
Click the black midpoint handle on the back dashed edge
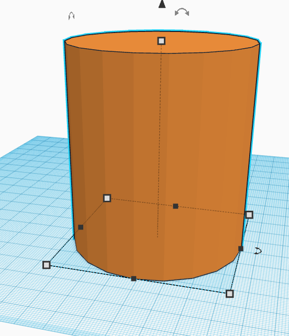coord(175,206)
